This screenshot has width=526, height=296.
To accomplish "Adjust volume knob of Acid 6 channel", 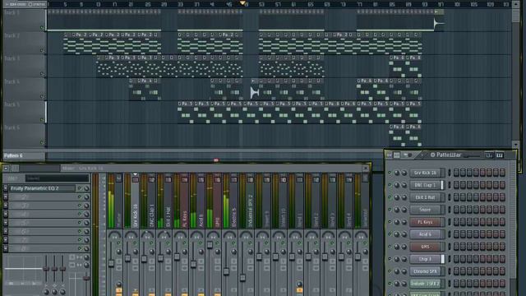I will click(x=404, y=234).
